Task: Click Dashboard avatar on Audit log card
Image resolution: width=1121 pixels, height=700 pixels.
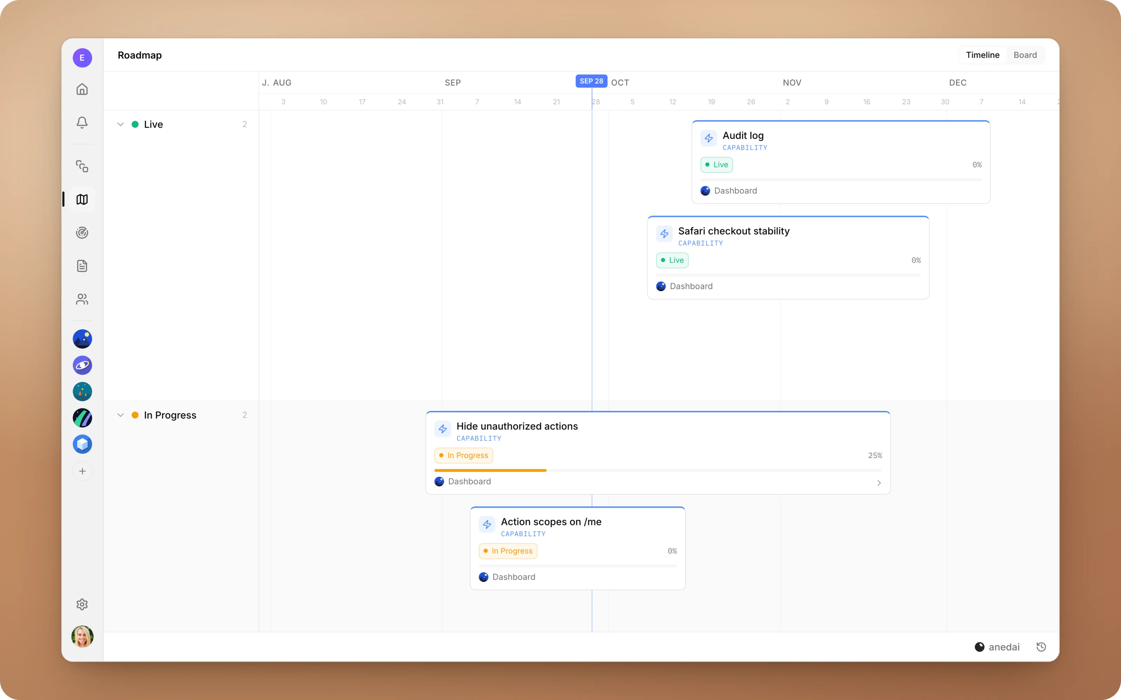Action: point(705,191)
